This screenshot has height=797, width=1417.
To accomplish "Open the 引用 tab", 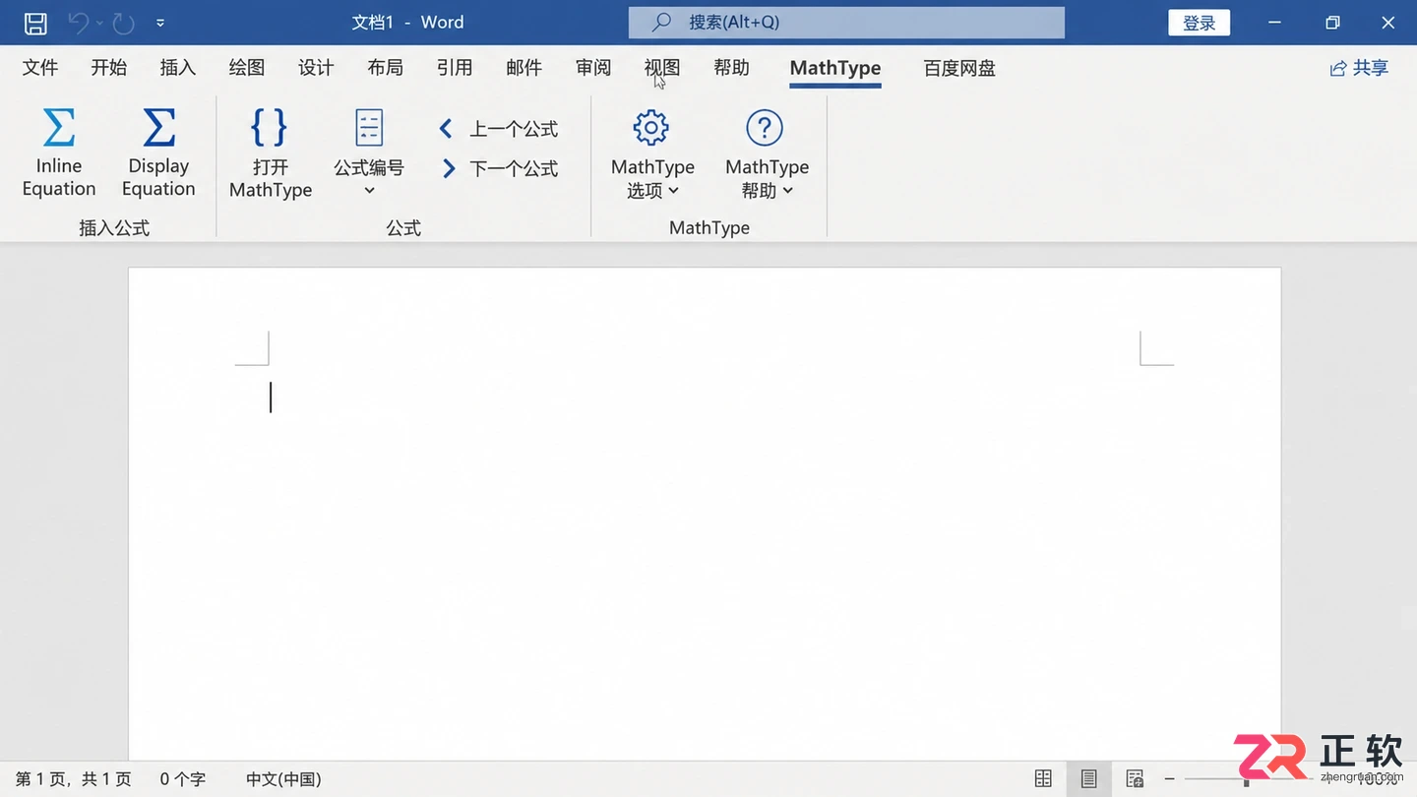I will tap(455, 68).
